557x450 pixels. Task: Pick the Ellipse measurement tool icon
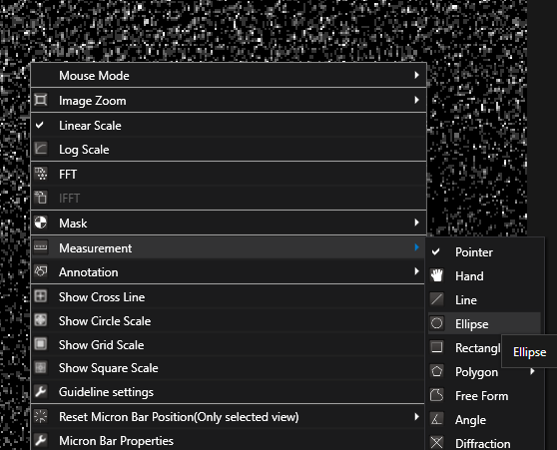[x=436, y=323]
